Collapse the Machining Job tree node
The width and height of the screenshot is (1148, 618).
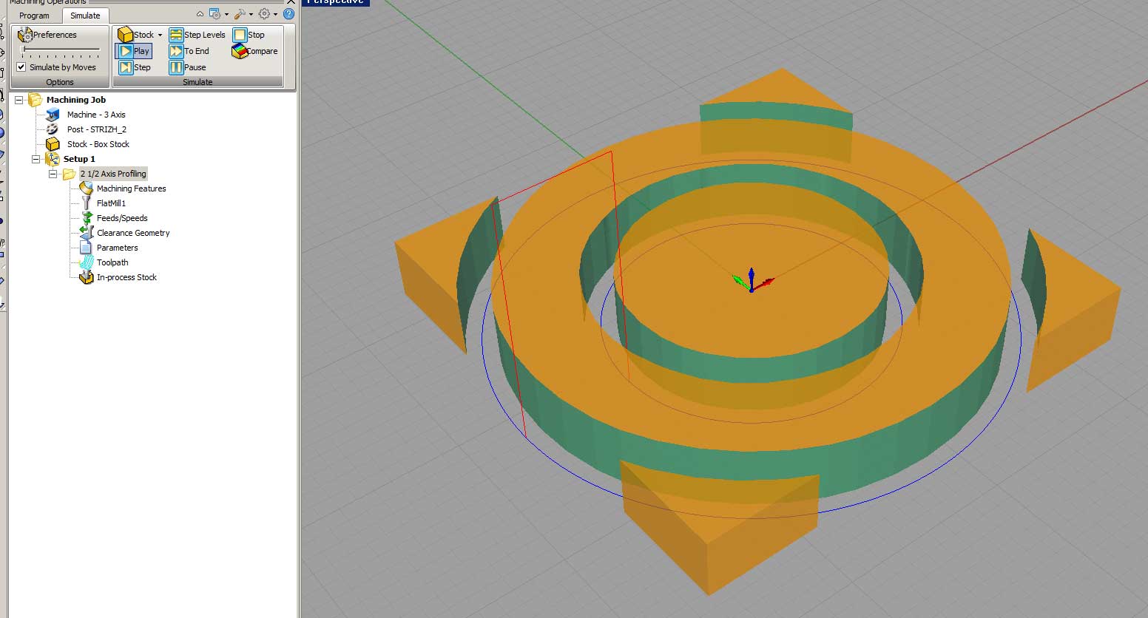pos(19,100)
